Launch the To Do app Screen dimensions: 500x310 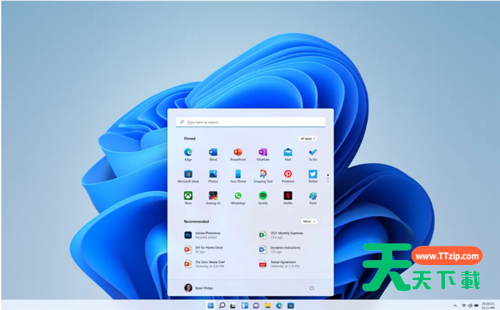click(313, 154)
